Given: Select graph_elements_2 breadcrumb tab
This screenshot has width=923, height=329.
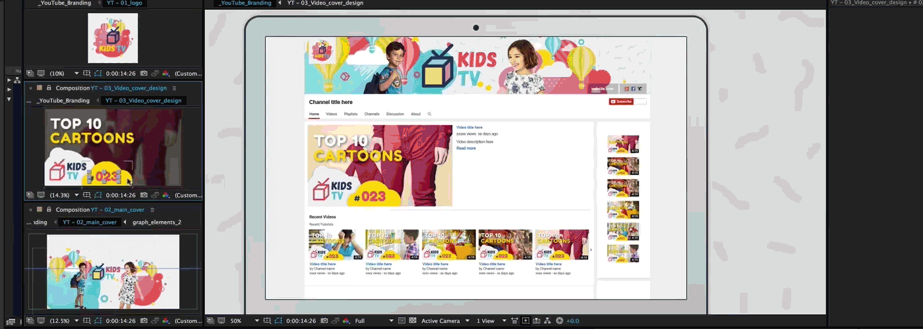Looking at the screenshot, I should pyautogui.click(x=157, y=222).
